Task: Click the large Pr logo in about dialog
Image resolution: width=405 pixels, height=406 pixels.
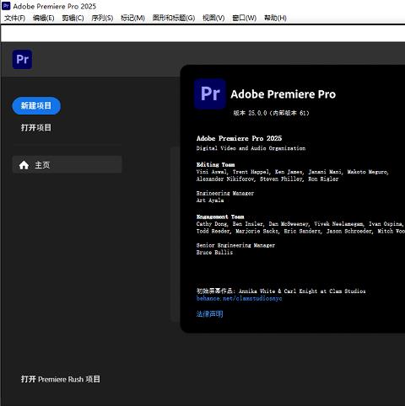Action: (x=210, y=93)
